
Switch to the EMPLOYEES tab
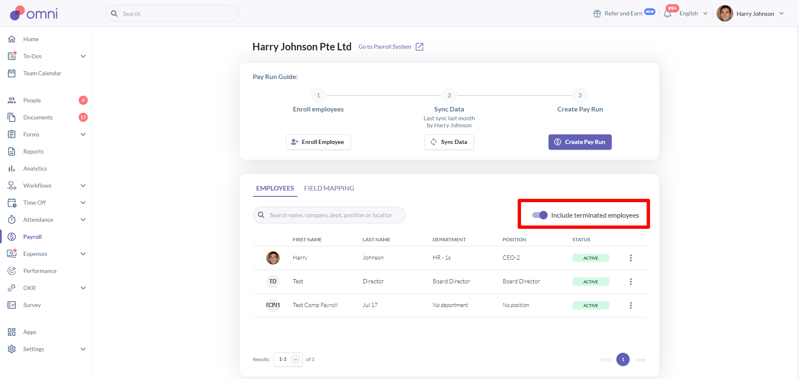(275, 188)
